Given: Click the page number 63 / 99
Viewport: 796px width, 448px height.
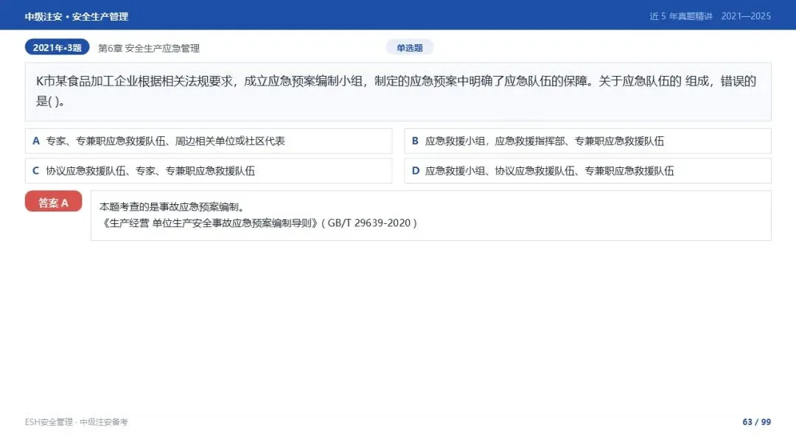Looking at the screenshot, I should 756,422.
